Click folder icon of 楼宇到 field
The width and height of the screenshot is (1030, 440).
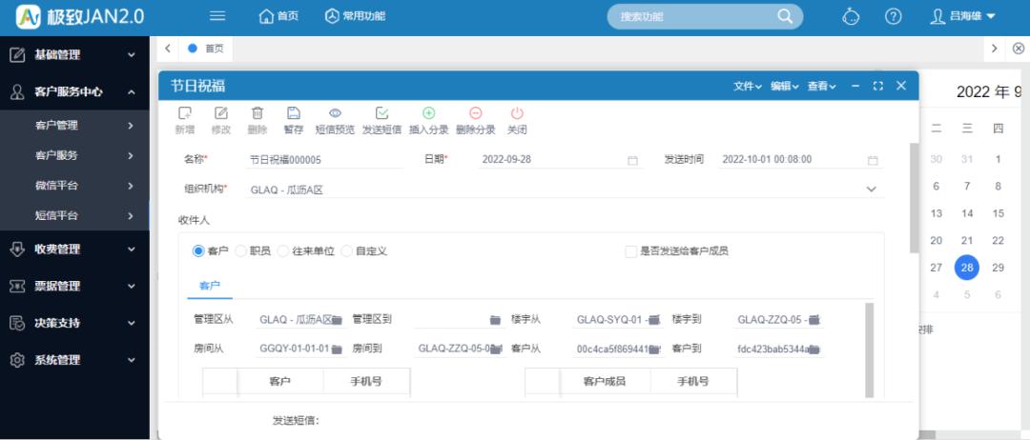click(x=814, y=320)
